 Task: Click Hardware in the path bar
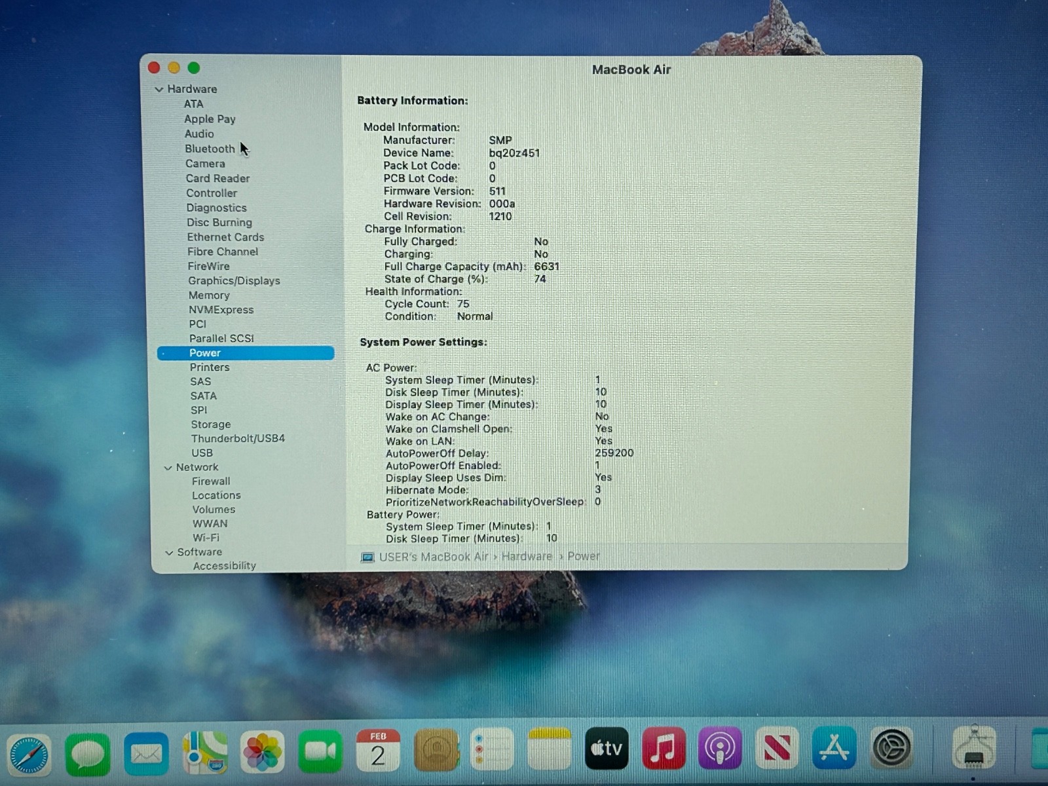[527, 556]
